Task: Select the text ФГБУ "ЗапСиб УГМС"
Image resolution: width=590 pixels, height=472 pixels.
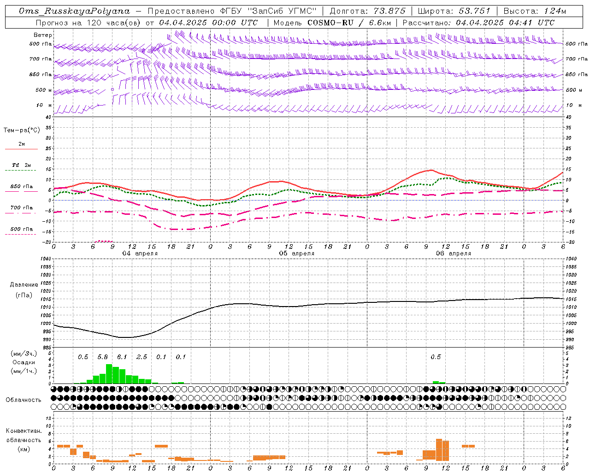Action: pos(268,11)
